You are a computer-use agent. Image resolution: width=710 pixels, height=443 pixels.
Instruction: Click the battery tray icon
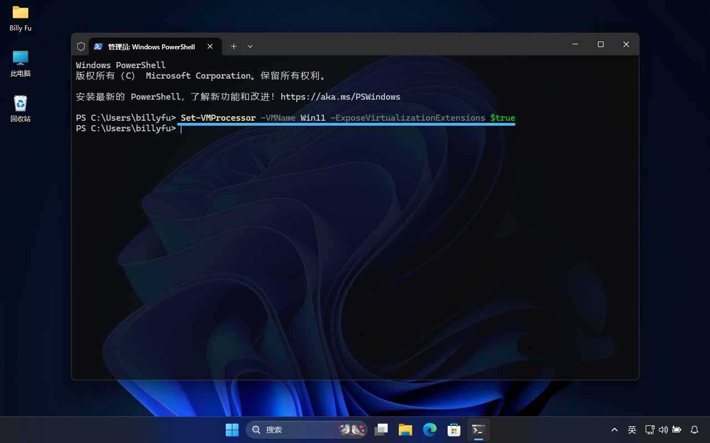click(677, 430)
